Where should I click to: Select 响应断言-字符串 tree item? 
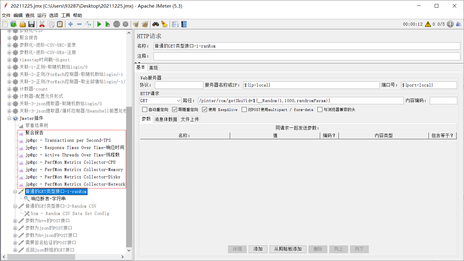(x=48, y=198)
